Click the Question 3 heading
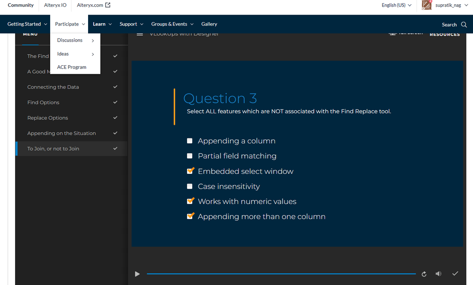 click(220, 98)
